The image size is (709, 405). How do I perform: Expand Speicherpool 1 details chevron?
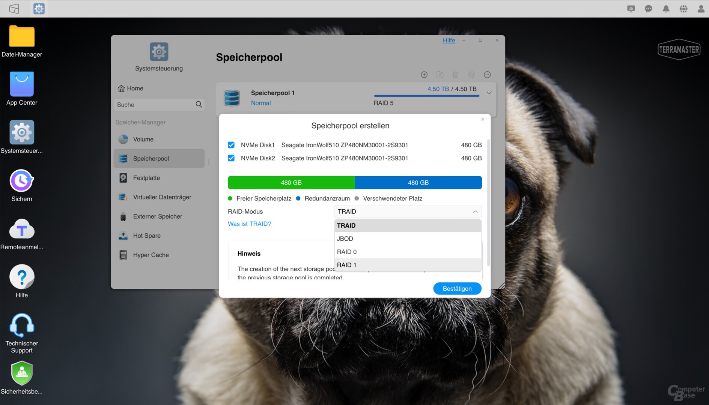click(x=489, y=93)
